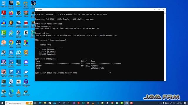The image size is (188, 105).
Task: Click the taskbar clock and date
Action: click(x=179, y=103)
